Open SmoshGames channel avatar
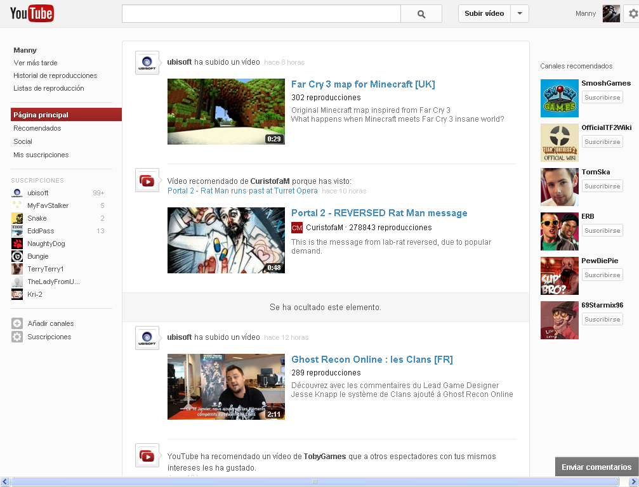The image size is (639, 487). click(560, 98)
